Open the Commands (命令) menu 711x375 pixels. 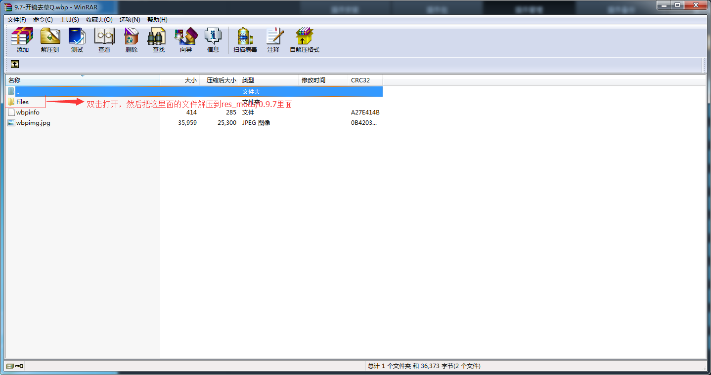(x=43, y=20)
